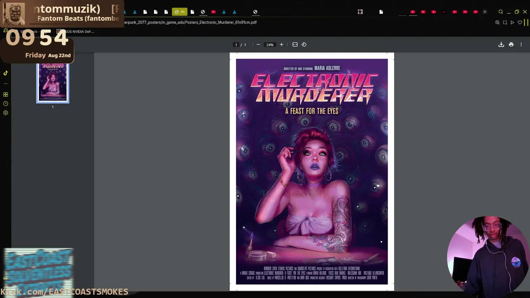Open settings gear in the browser sidebar
The height and width of the screenshot is (298, 530).
click(6, 113)
